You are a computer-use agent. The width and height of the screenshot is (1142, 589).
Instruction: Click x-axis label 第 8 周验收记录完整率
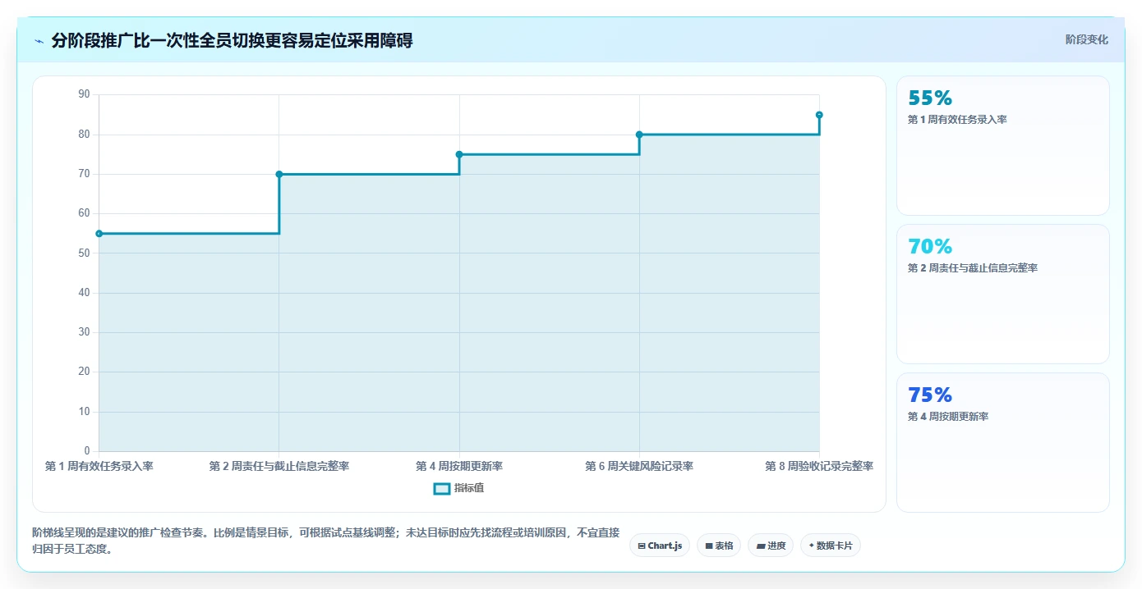click(x=819, y=466)
